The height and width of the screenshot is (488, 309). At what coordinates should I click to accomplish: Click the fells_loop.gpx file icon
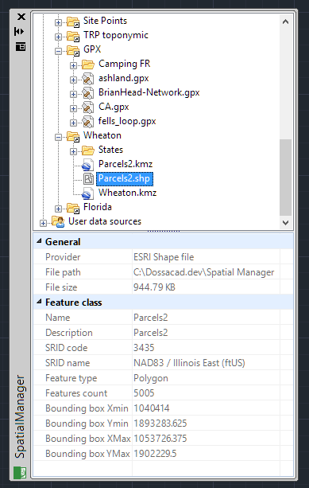tap(88, 122)
